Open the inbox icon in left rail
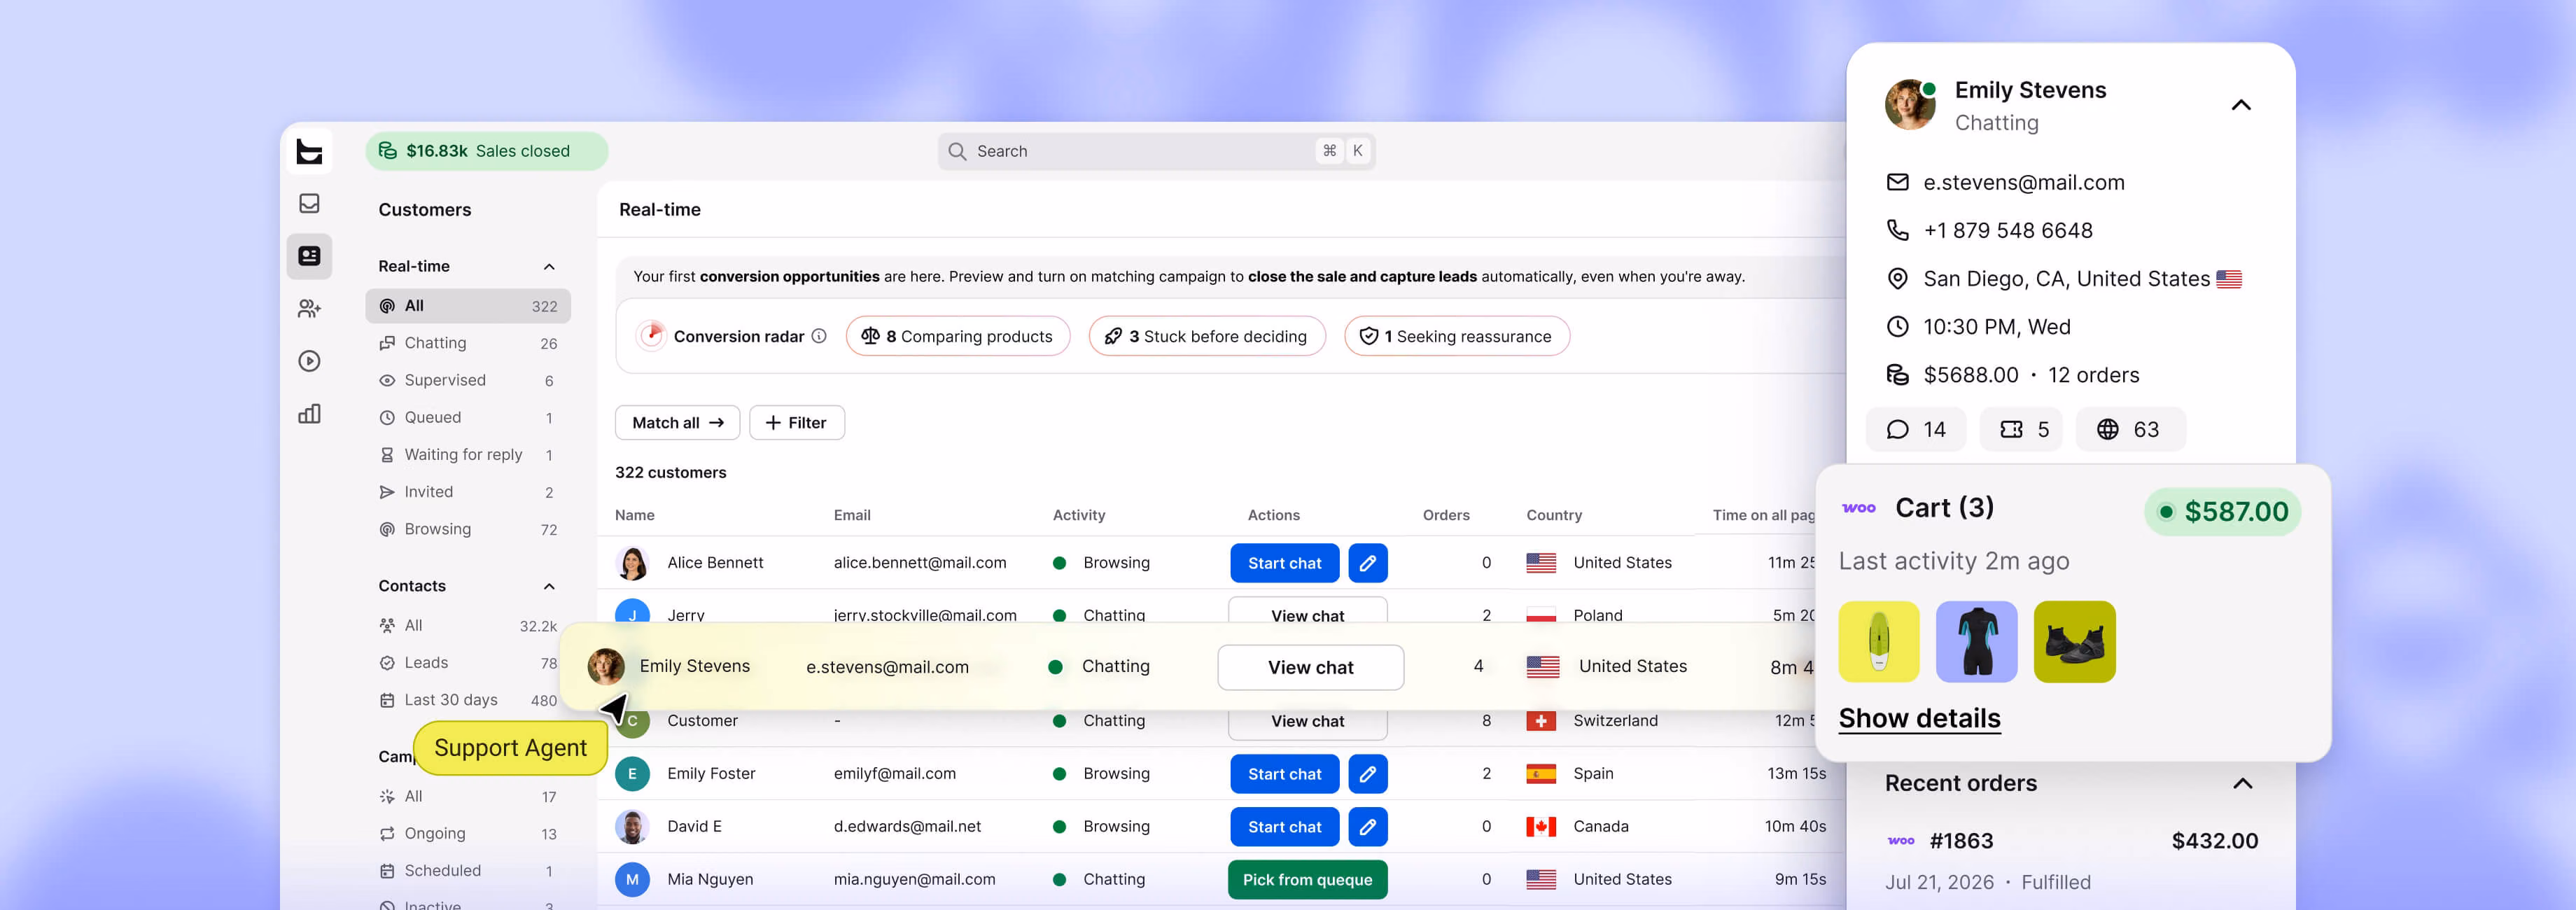Viewport: 2576px width, 910px height. point(309,203)
